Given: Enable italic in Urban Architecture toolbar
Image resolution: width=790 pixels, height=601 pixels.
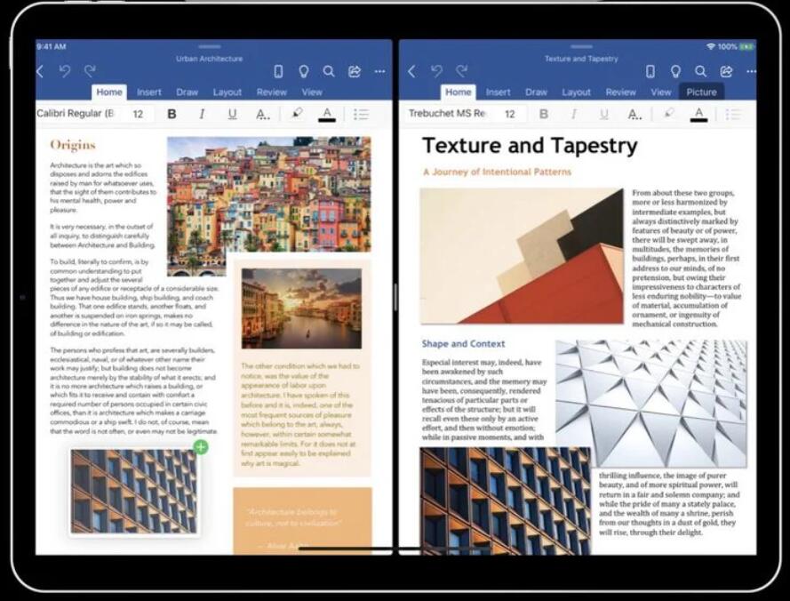Looking at the screenshot, I should tap(202, 114).
